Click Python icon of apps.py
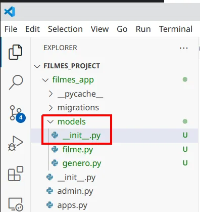The width and height of the screenshot is (200, 212). (49, 205)
